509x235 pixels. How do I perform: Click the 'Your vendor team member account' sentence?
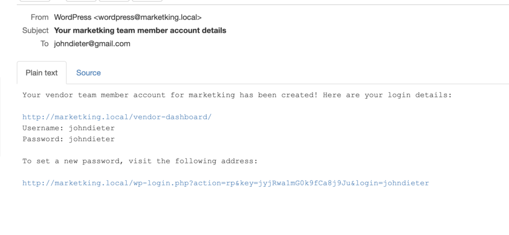pos(237,95)
